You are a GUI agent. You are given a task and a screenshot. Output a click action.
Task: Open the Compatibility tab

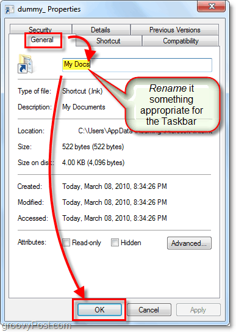pos(181,40)
